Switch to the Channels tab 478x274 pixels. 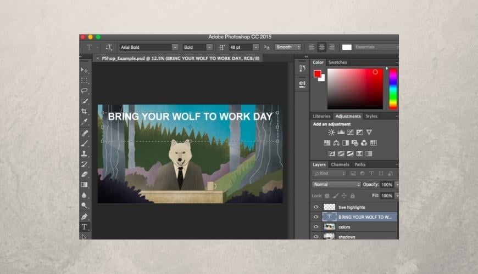click(x=340, y=164)
